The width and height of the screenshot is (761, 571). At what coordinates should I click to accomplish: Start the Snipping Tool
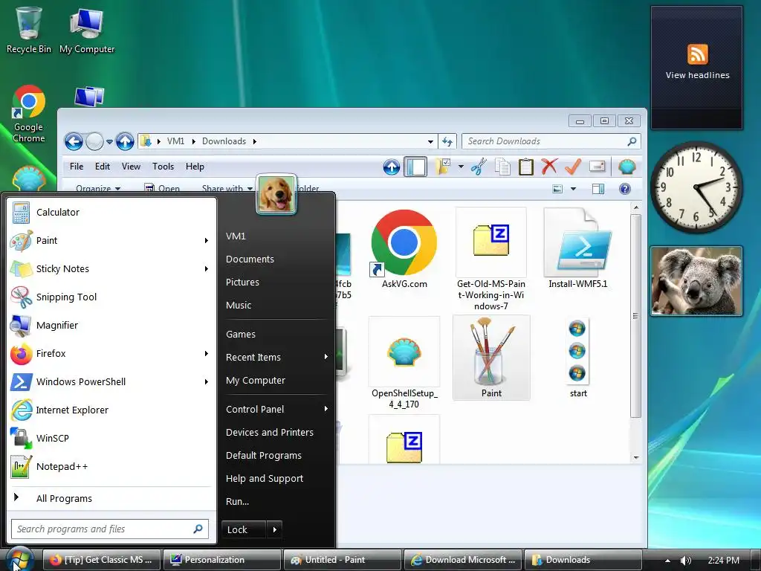[111, 297]
